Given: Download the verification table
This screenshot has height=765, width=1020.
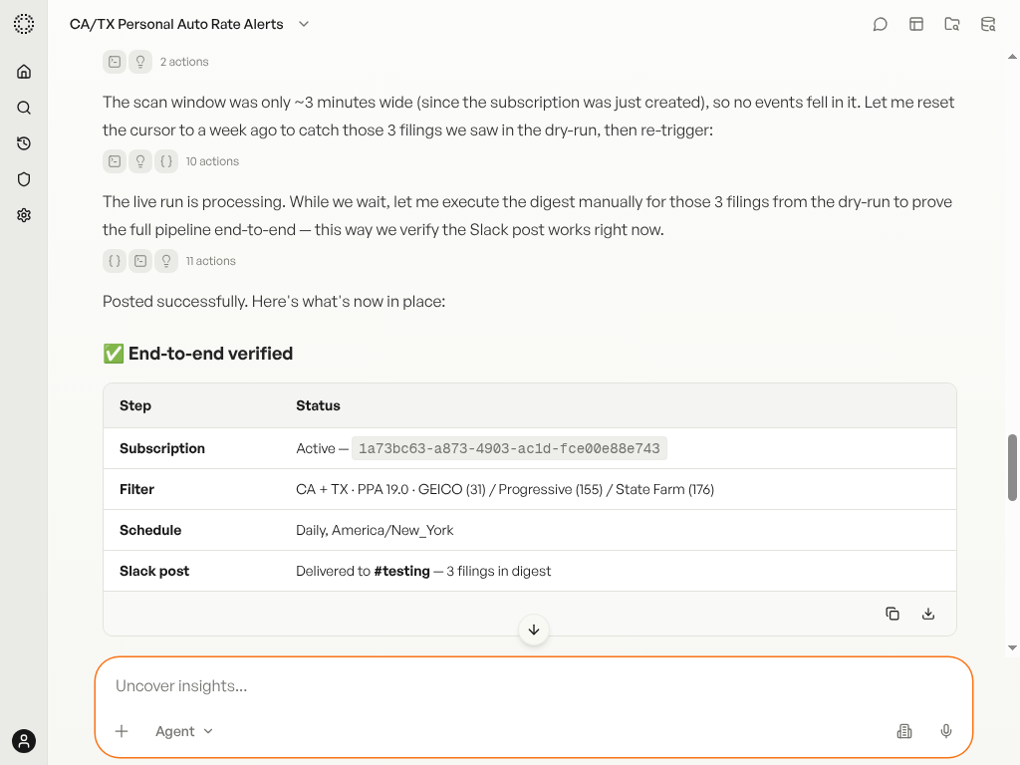Looking at the screenshot, I should pos(928,614).
